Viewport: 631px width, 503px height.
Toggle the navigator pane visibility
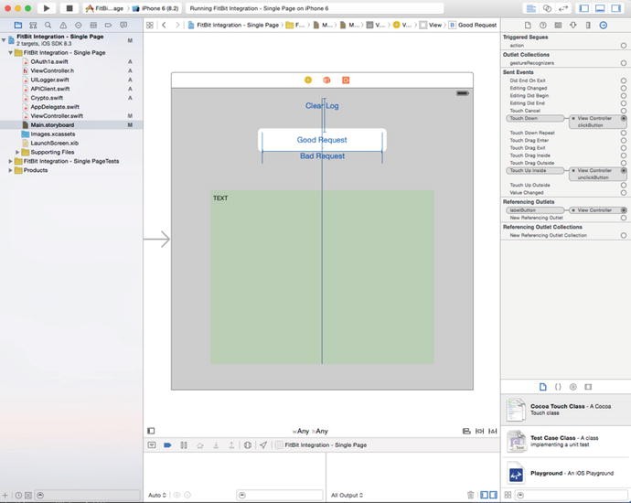(584, 8)
